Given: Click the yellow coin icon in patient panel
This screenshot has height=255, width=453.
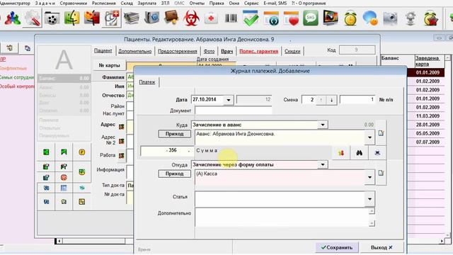Looking at the screenshot, I should pyautogui.click(x=82, y=152).
